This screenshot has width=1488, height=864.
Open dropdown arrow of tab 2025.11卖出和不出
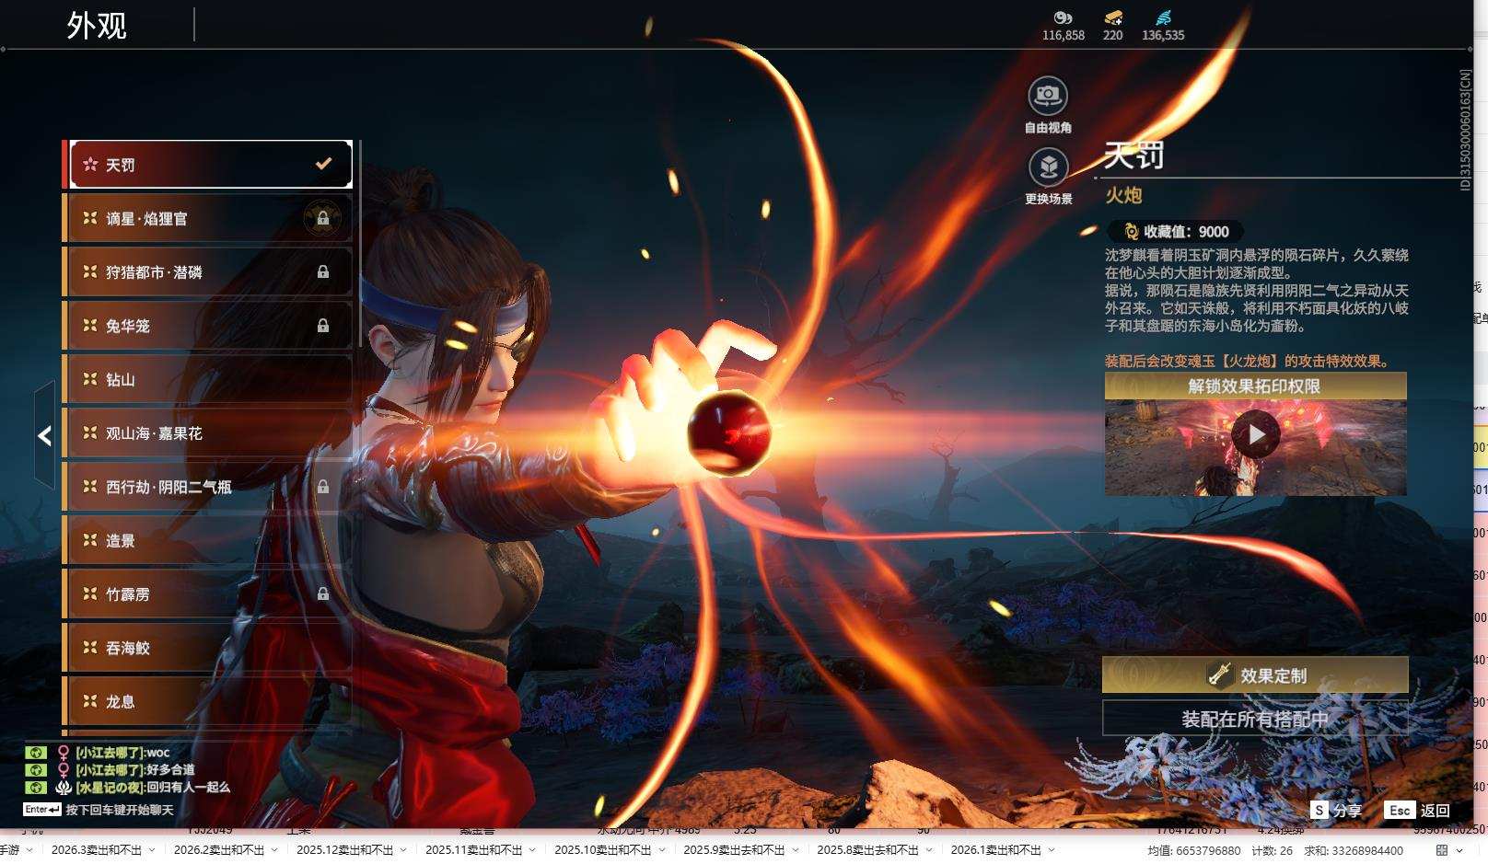[533, 850]
